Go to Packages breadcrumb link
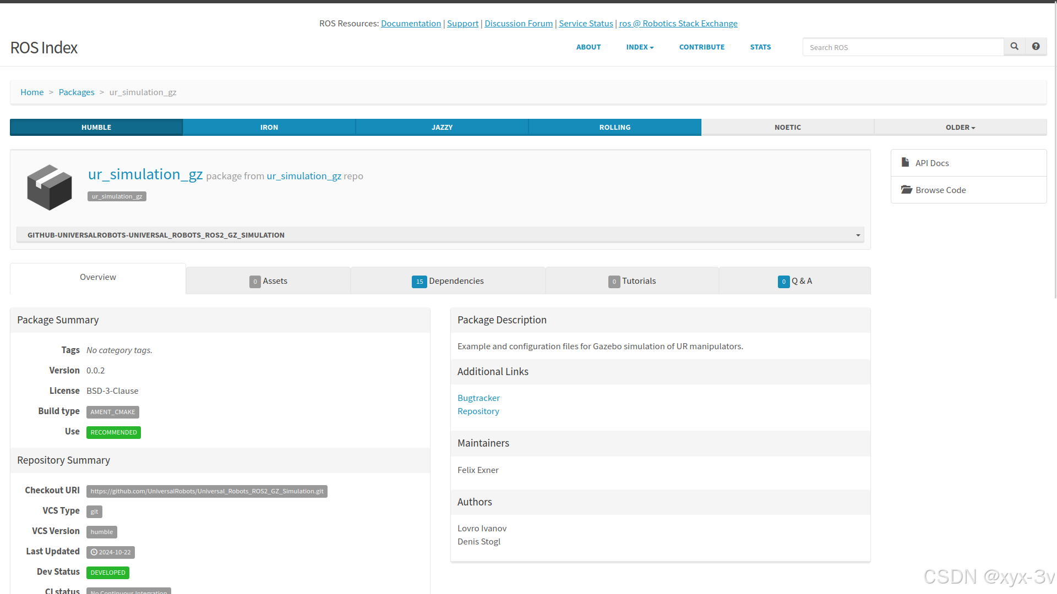 pos(77,92)
